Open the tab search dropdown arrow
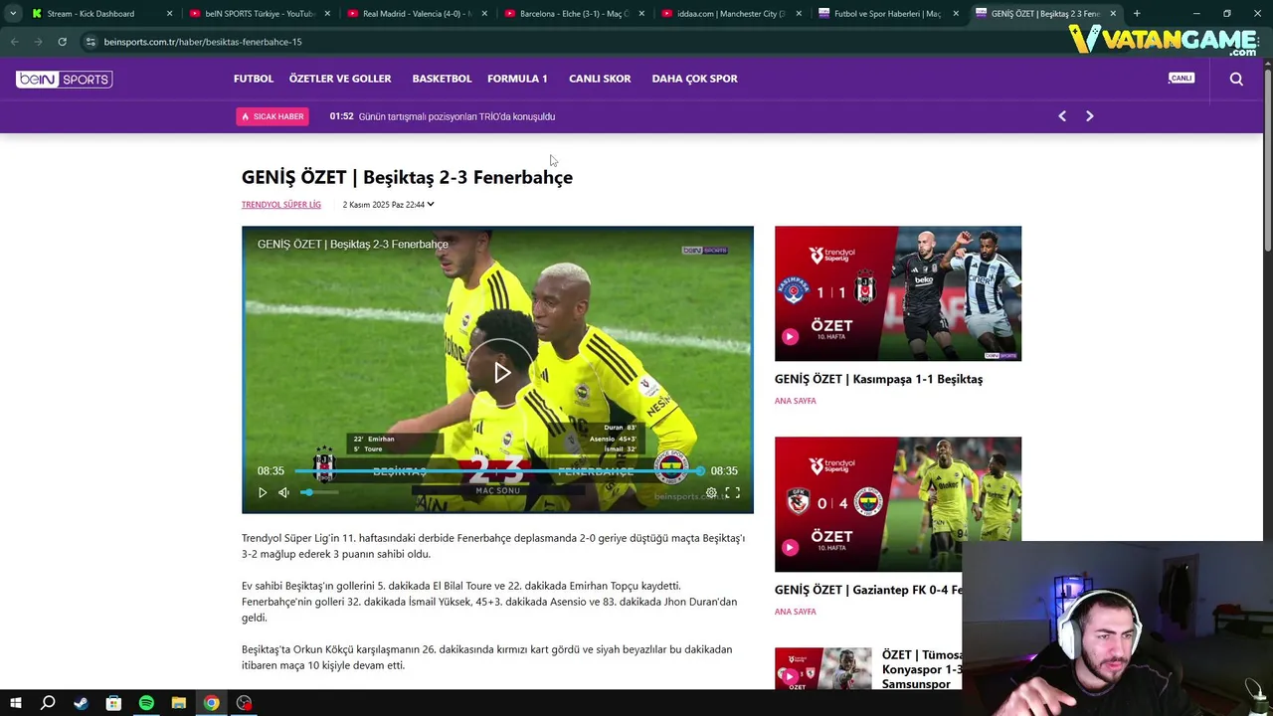Viewport: 1273px width, 716px height. pos(13,13)
